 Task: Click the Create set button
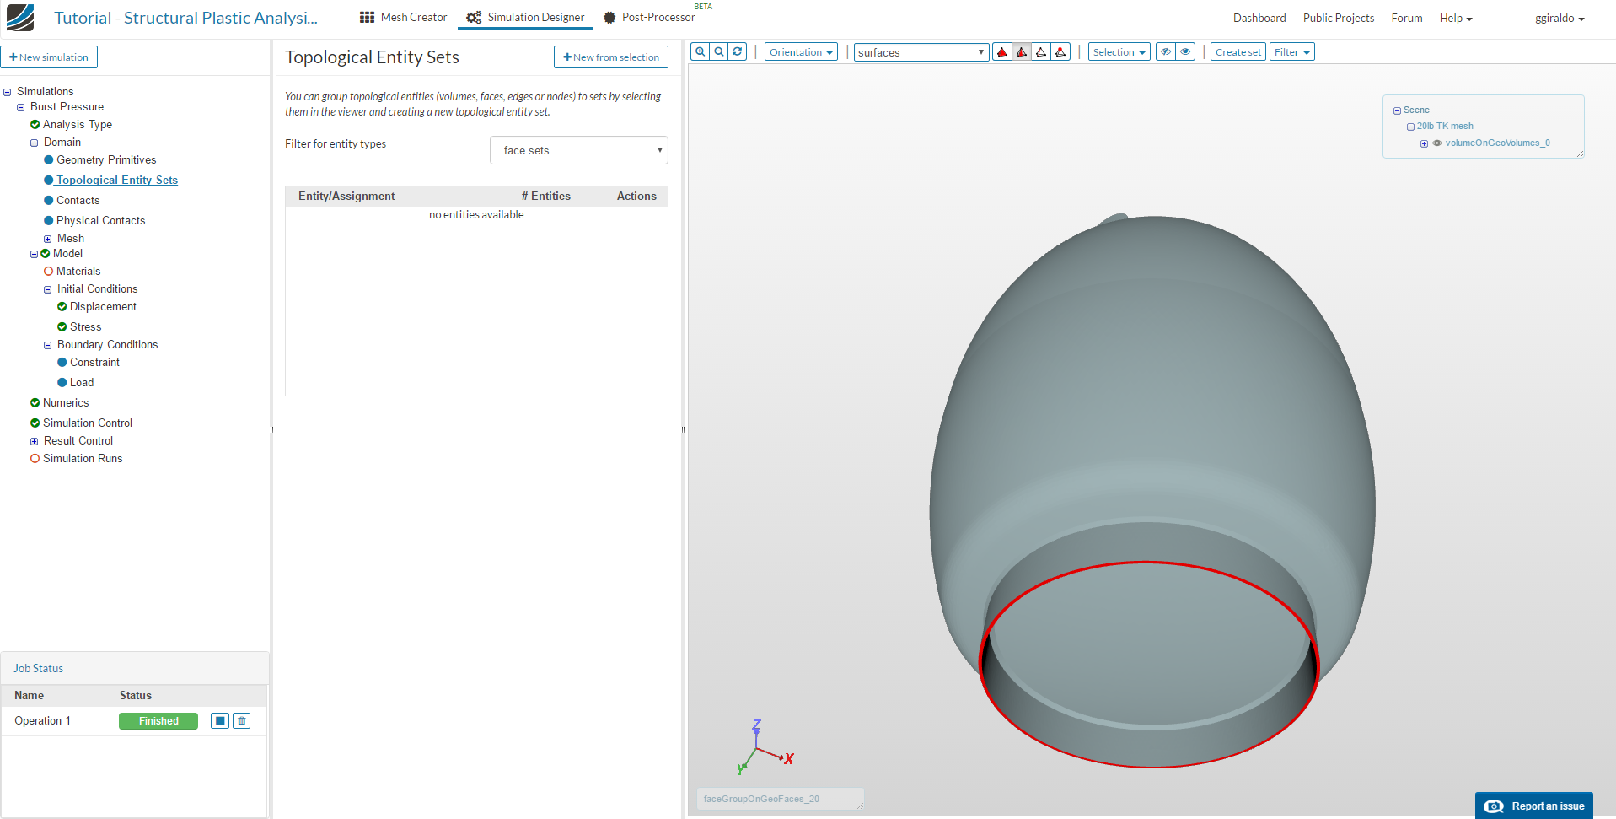point(1238,52)
